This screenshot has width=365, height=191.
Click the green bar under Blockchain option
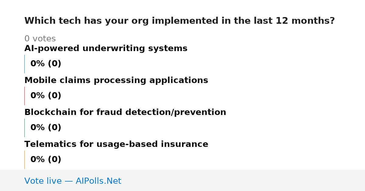click(x=24, y=128)
